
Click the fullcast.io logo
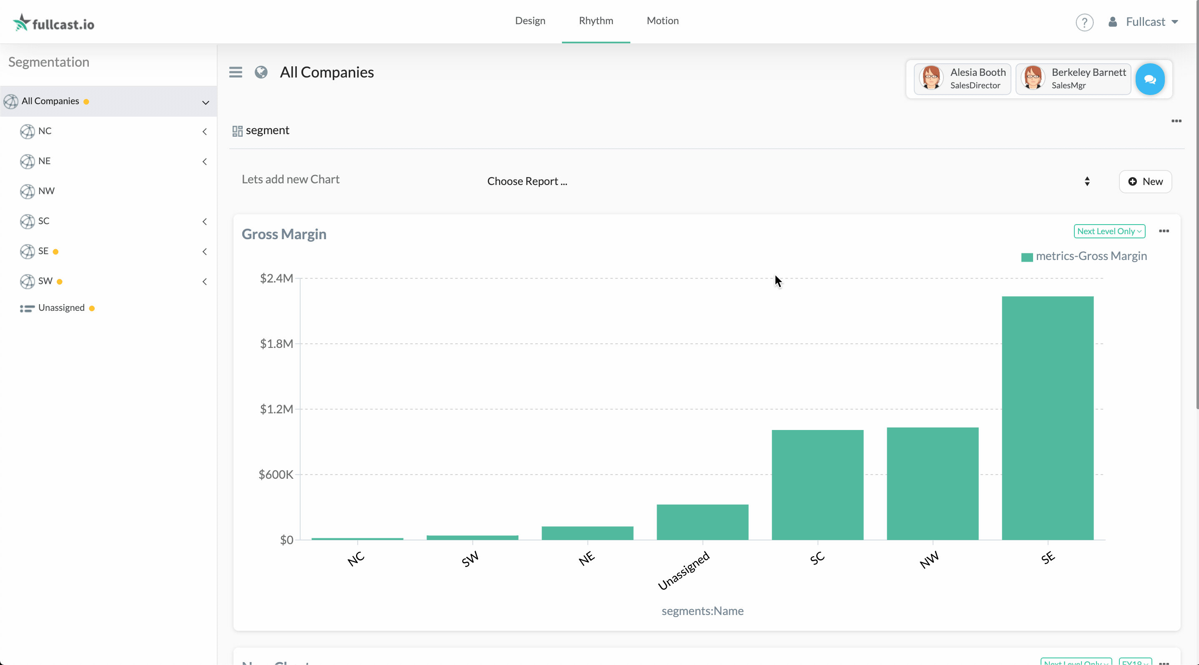pyautogui.click(x=53, y=22)
